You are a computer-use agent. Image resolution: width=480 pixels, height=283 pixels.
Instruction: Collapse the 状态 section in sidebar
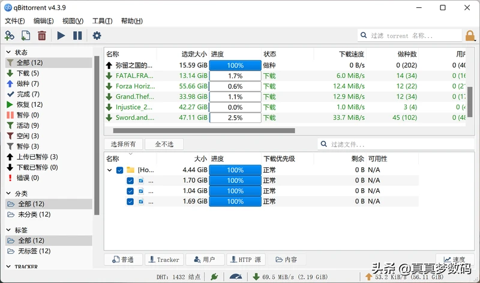(8, 52)
